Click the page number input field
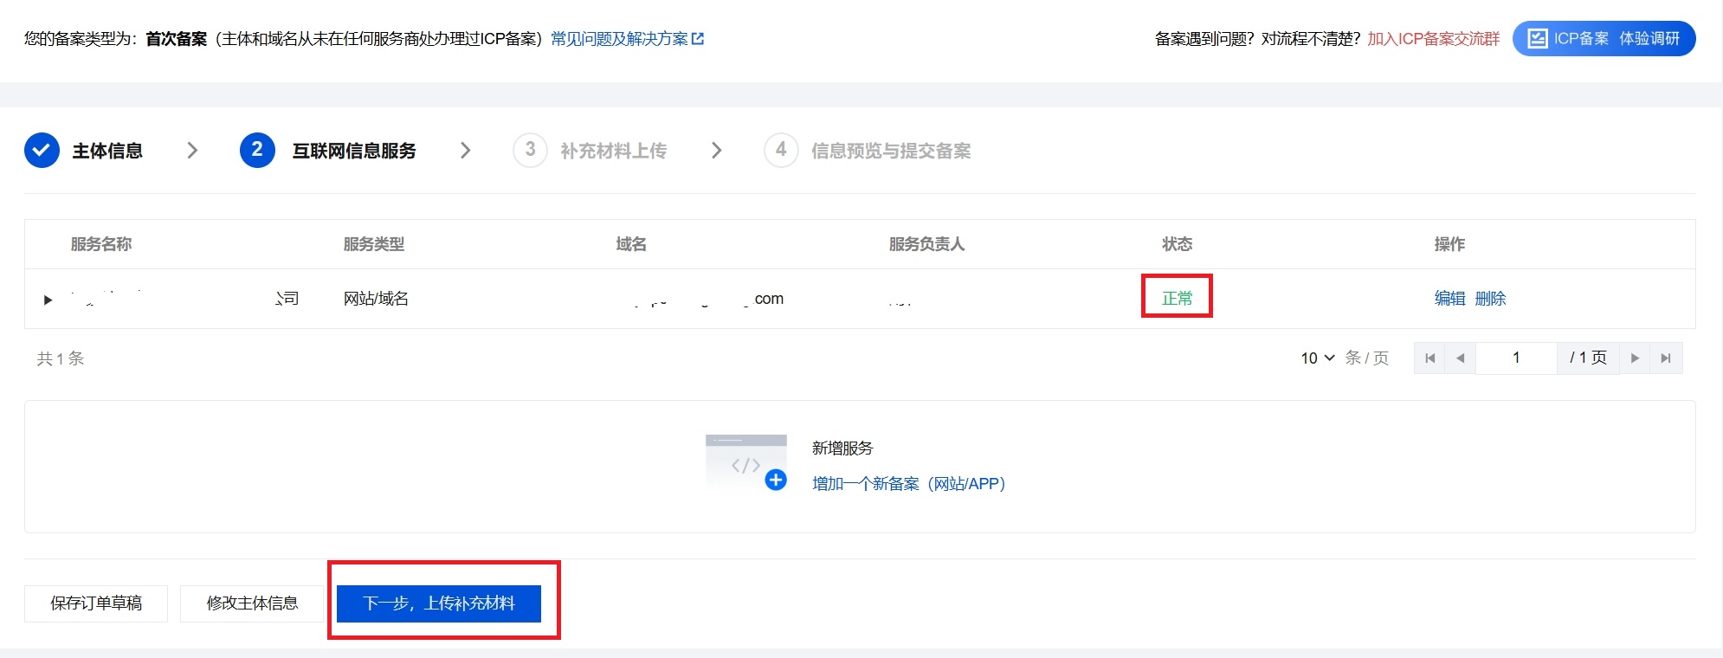 (x=1516, y=358)
